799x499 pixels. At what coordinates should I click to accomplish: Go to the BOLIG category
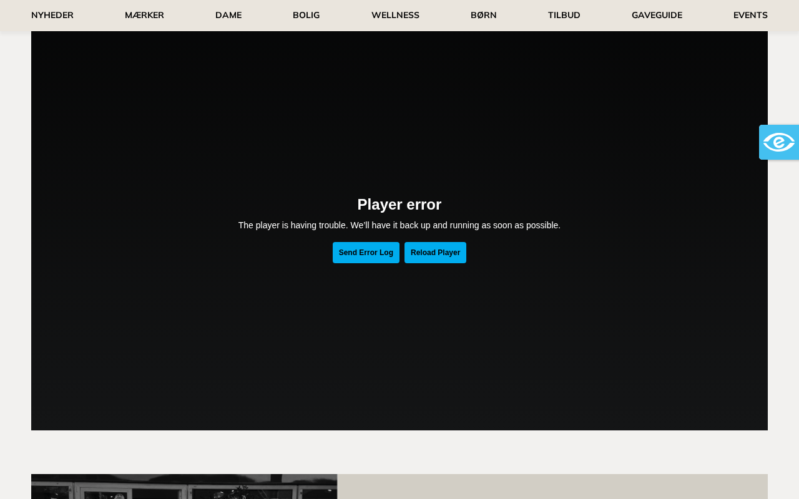(306, 16)
